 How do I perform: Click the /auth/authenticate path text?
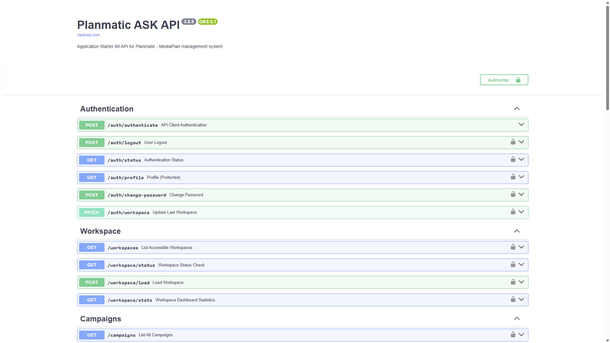pos(132,125)
